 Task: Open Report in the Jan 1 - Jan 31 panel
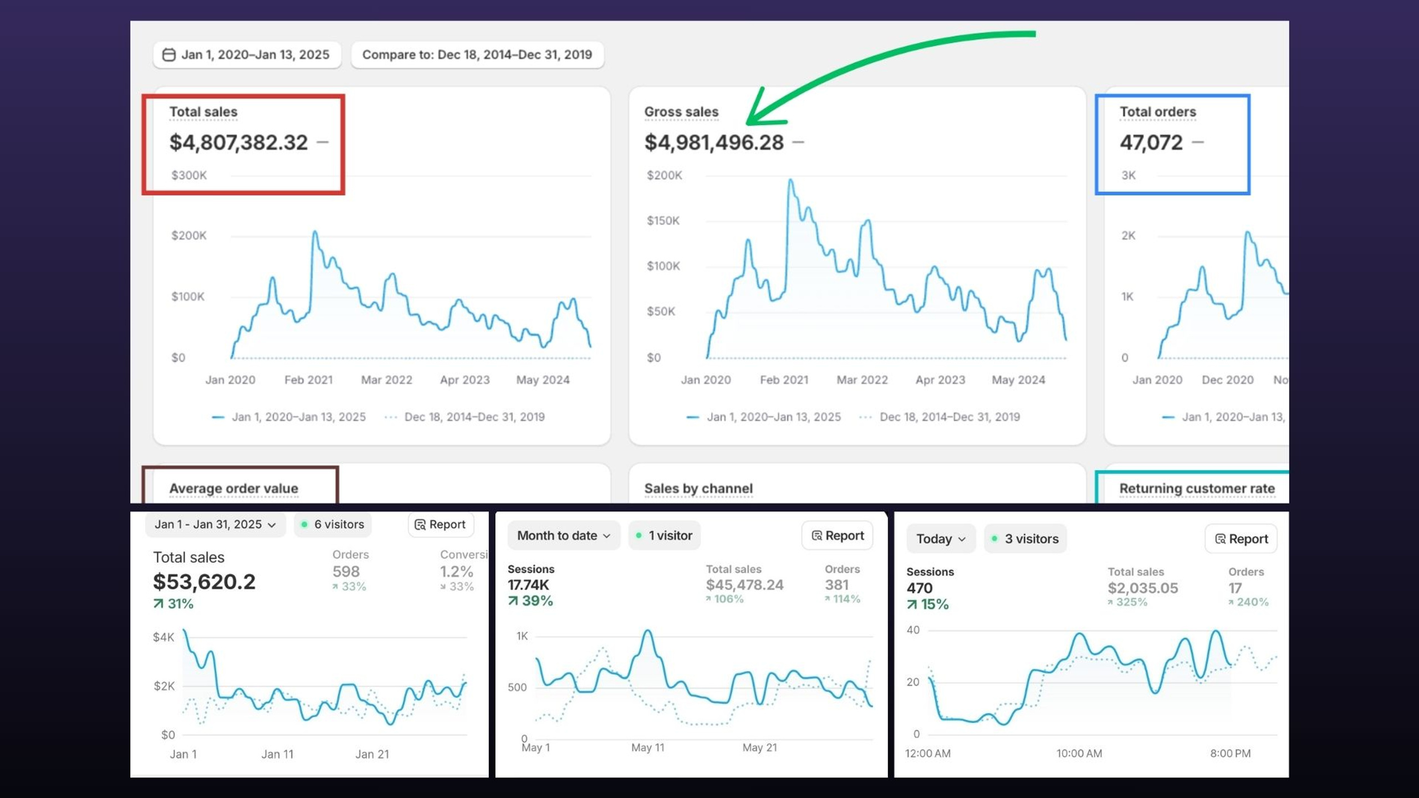441,524
